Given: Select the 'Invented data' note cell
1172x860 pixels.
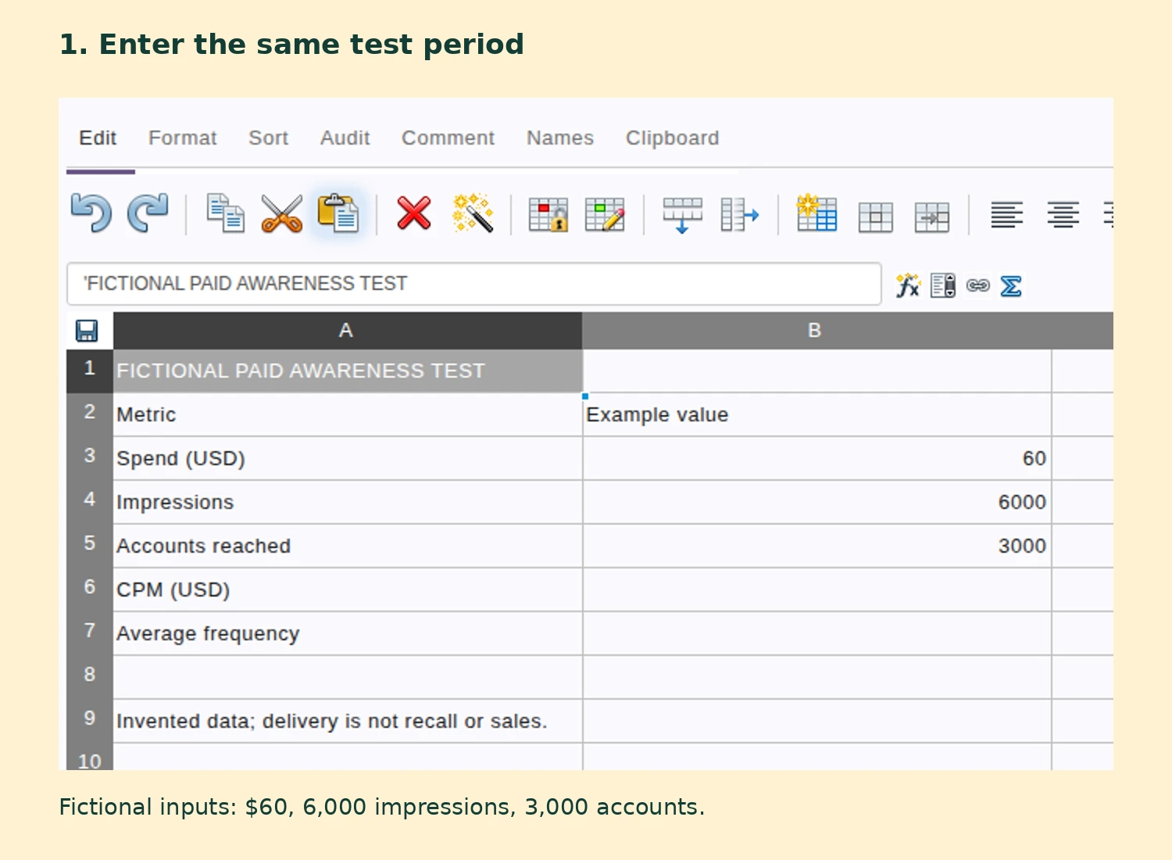Looking at the screenshot, I should tap(348, 721).
